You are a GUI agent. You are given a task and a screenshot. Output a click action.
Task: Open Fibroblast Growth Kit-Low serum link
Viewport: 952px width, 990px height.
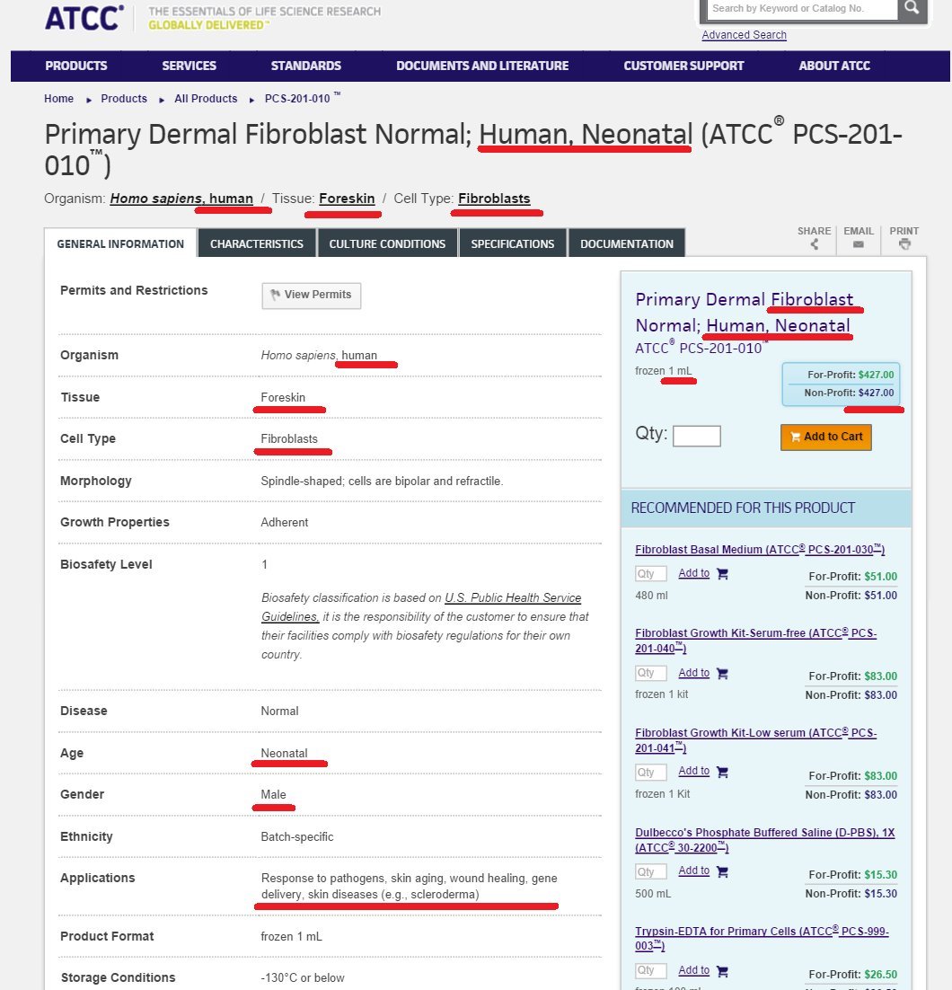(755, 740)
